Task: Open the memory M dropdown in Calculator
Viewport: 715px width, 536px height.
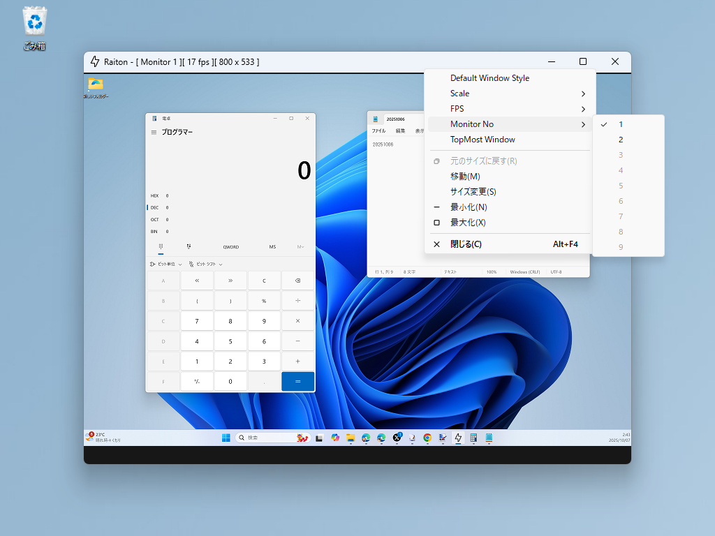Action: [x=300, y=246]
